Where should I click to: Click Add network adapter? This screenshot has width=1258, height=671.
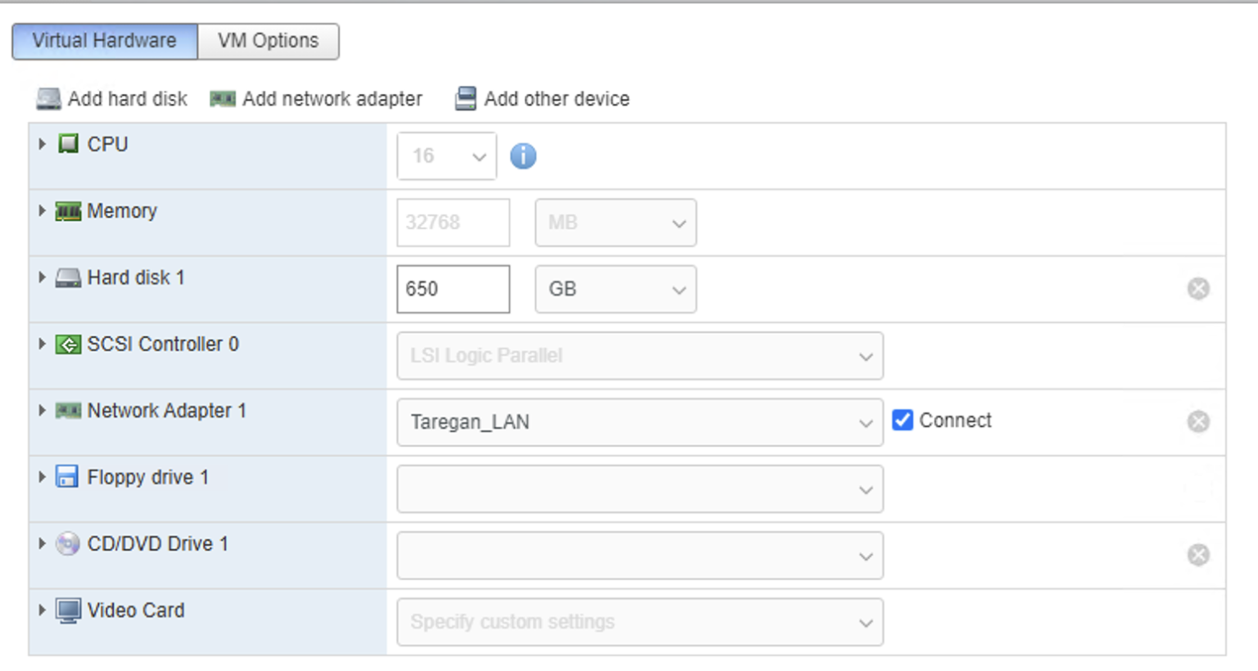pos(223,98)
